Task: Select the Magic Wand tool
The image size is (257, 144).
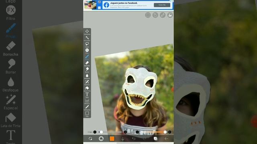Action: 87,38
